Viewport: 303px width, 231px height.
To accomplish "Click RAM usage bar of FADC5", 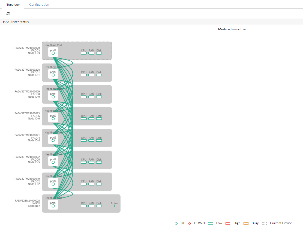I will coord(91,163).
